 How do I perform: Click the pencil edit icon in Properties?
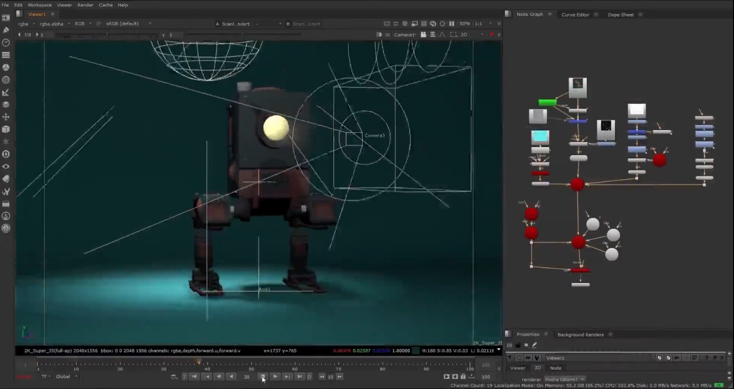[x=534, y=345]
